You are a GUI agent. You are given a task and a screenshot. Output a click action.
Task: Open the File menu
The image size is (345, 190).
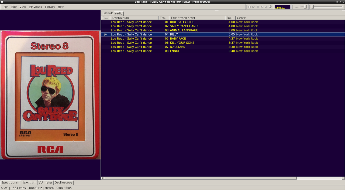pyautogui.click(x=6, y=7)
